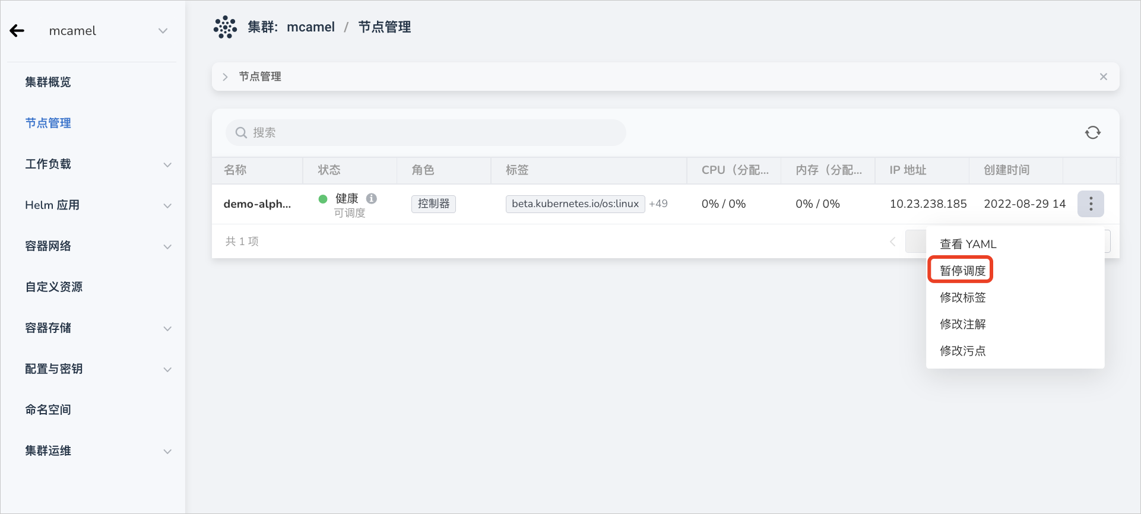Click the info icon next to 健康
The image size is (1141, 514).
point(372,198)
